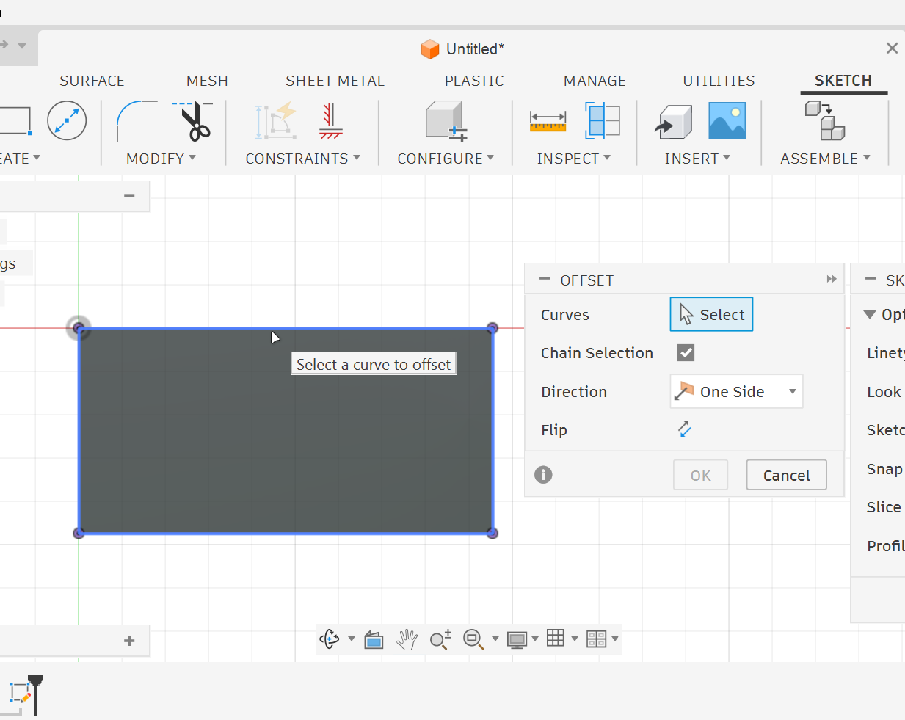Choose the Auto Constrain tool icon
905x720 pixels.
276,120
